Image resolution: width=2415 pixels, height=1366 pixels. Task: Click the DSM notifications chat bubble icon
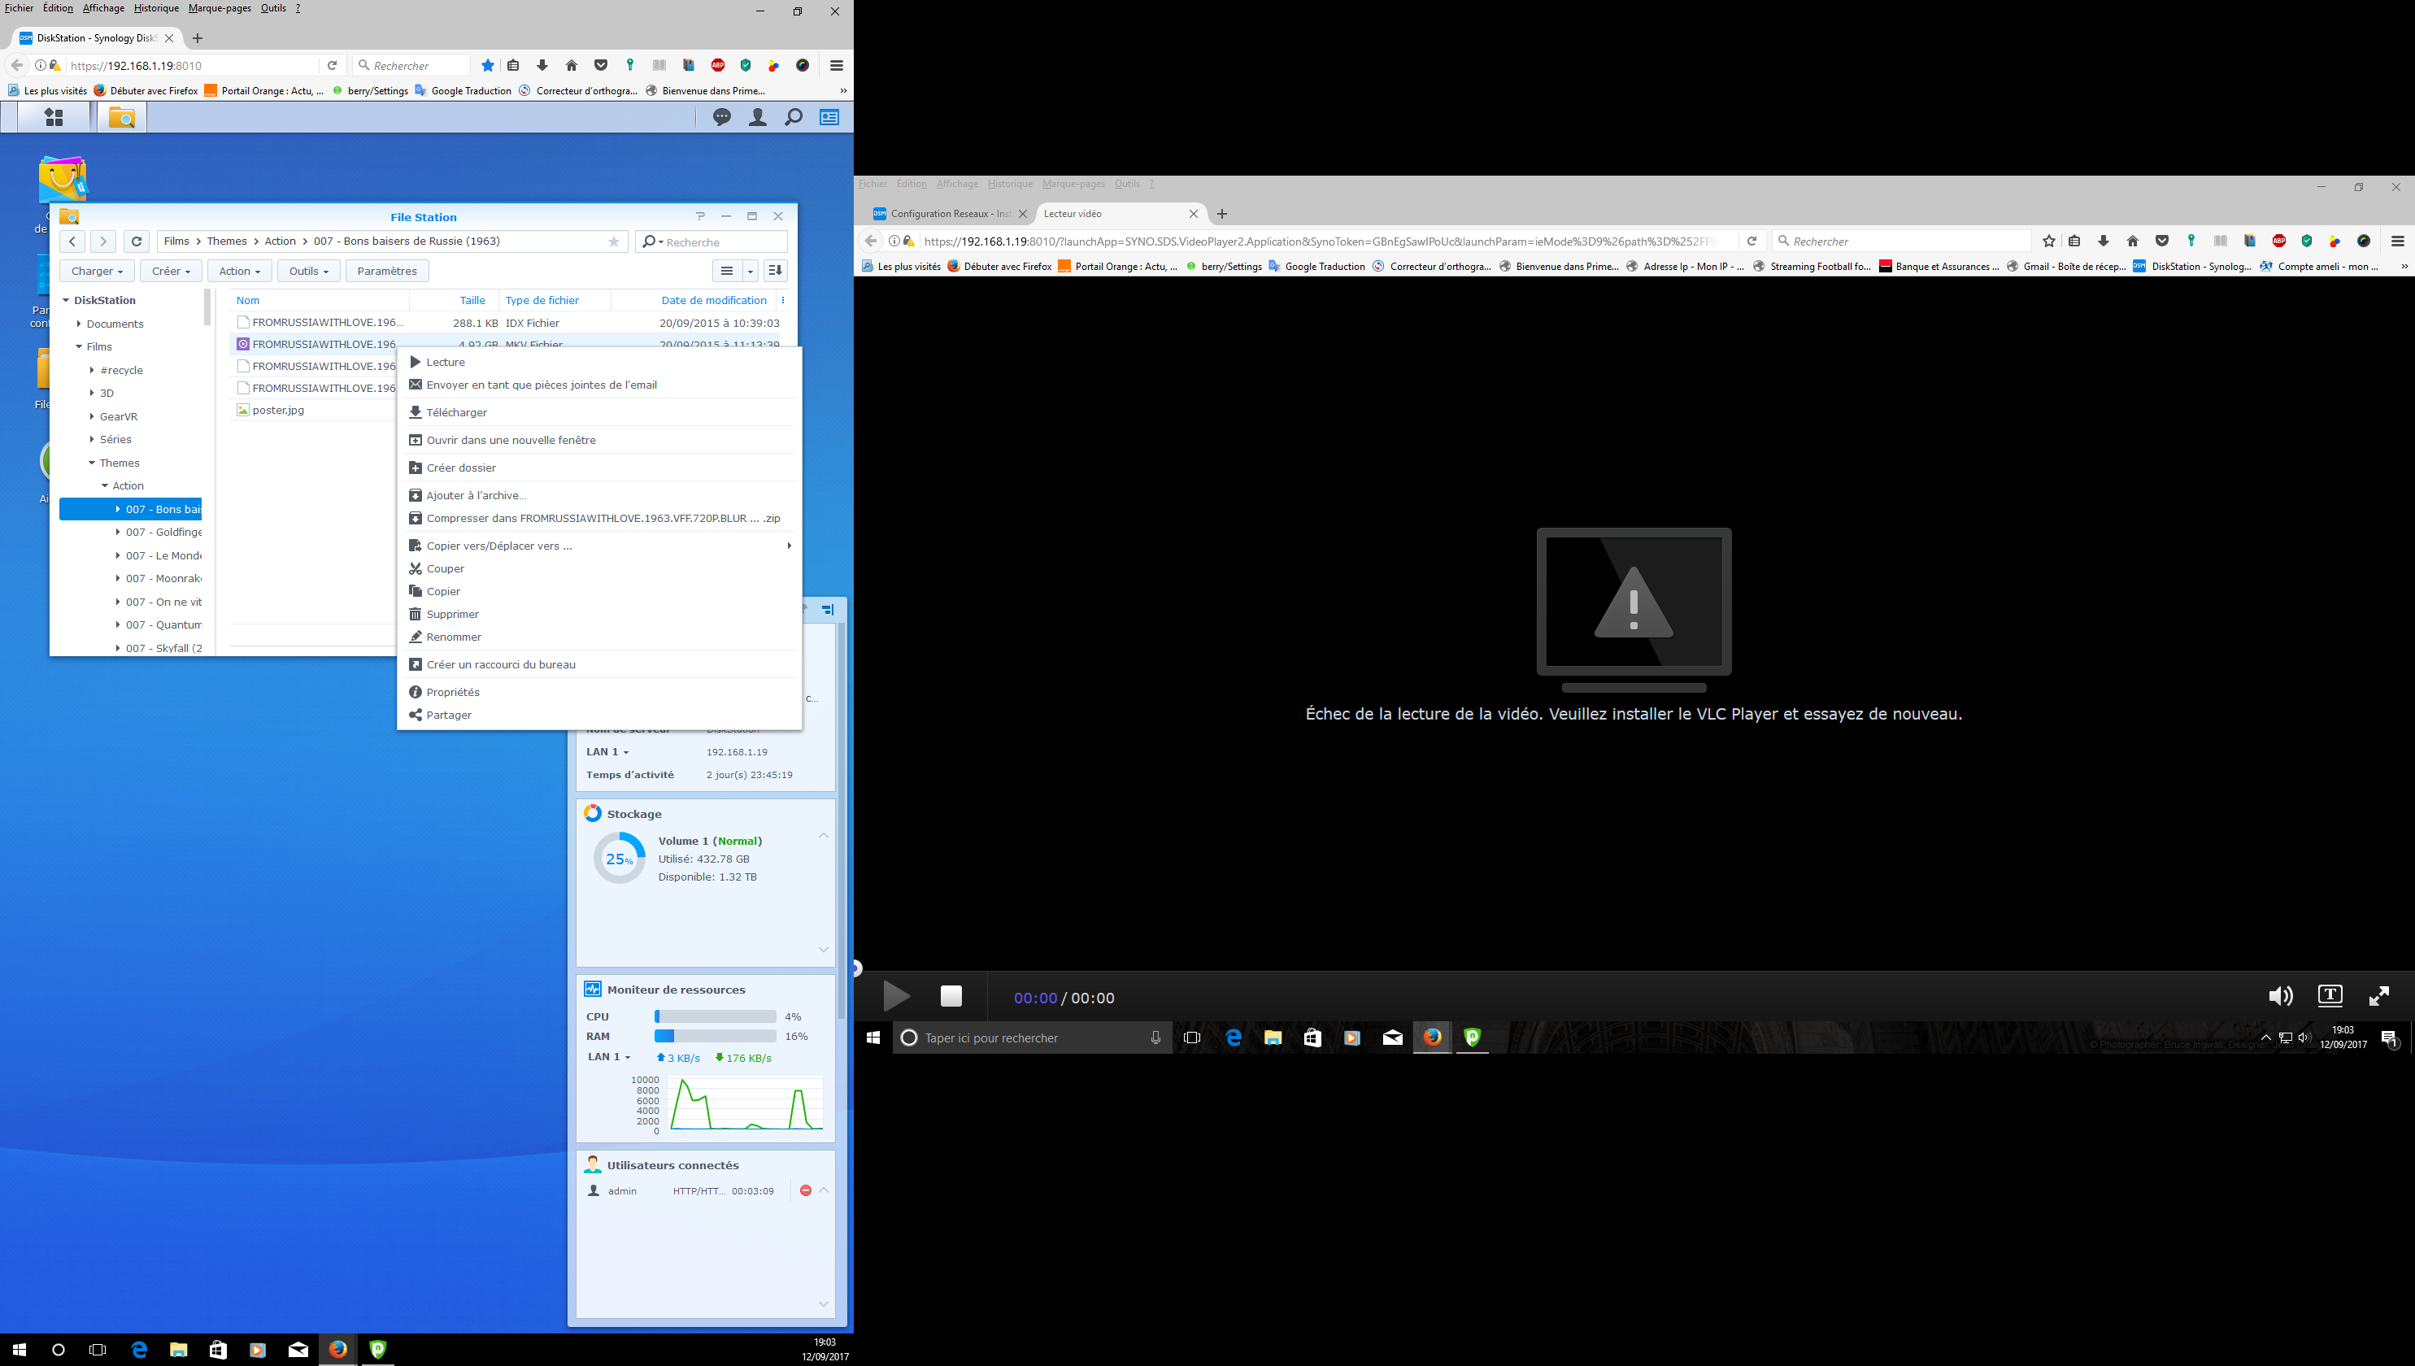721,117
